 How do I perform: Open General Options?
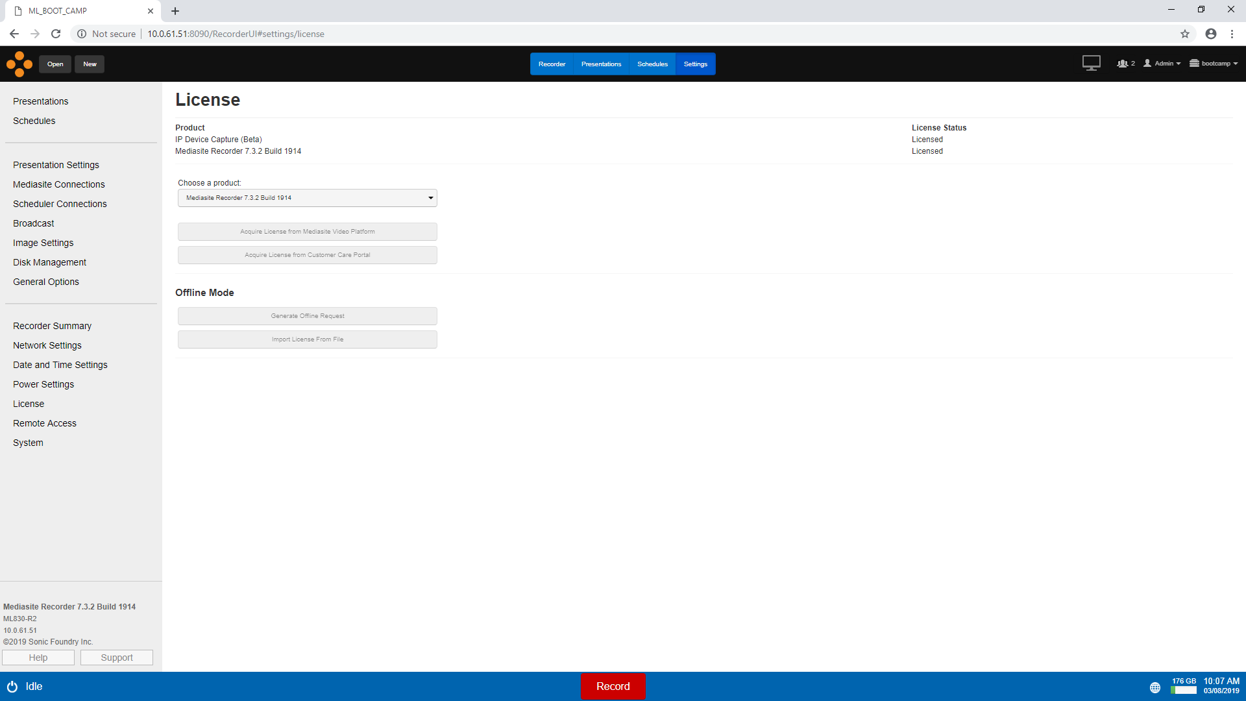click(x=45, y=282)
